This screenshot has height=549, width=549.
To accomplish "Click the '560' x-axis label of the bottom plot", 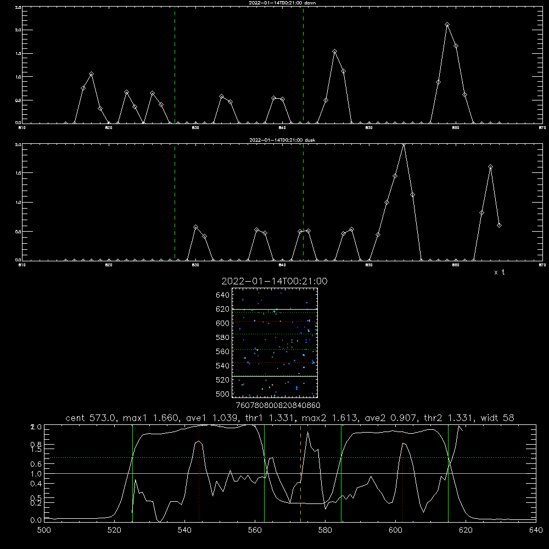I will (255, 530).
